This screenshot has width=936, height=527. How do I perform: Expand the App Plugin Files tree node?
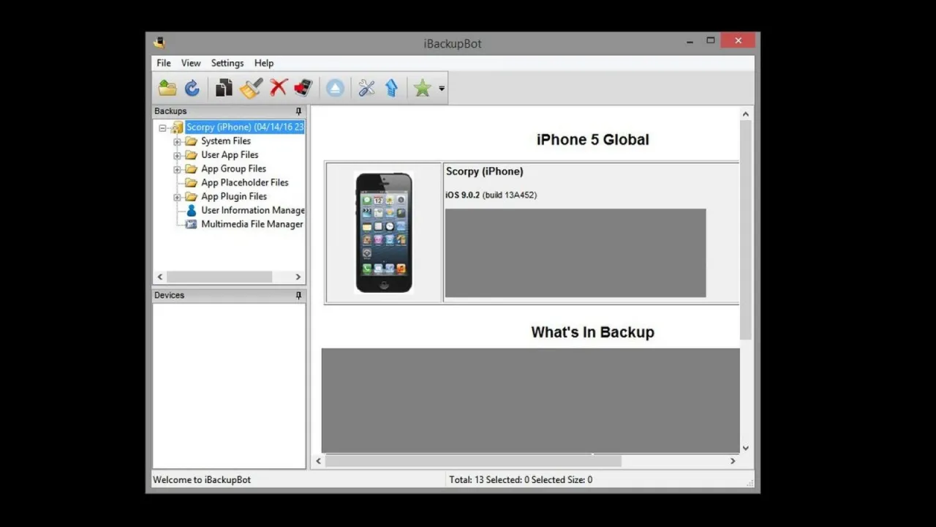pos(177,197)
